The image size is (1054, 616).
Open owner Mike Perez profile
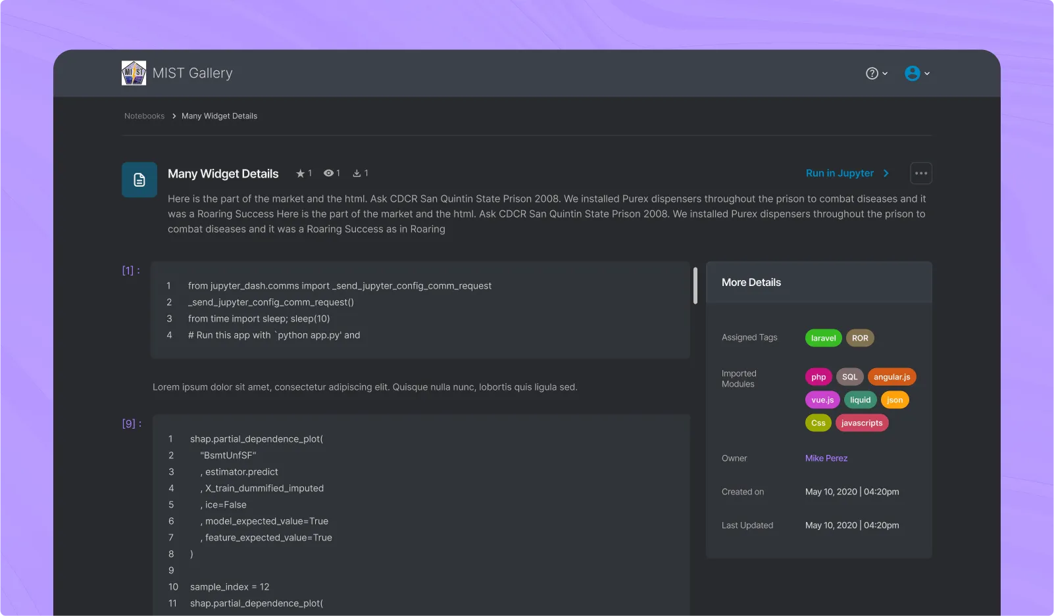(826, 458)
